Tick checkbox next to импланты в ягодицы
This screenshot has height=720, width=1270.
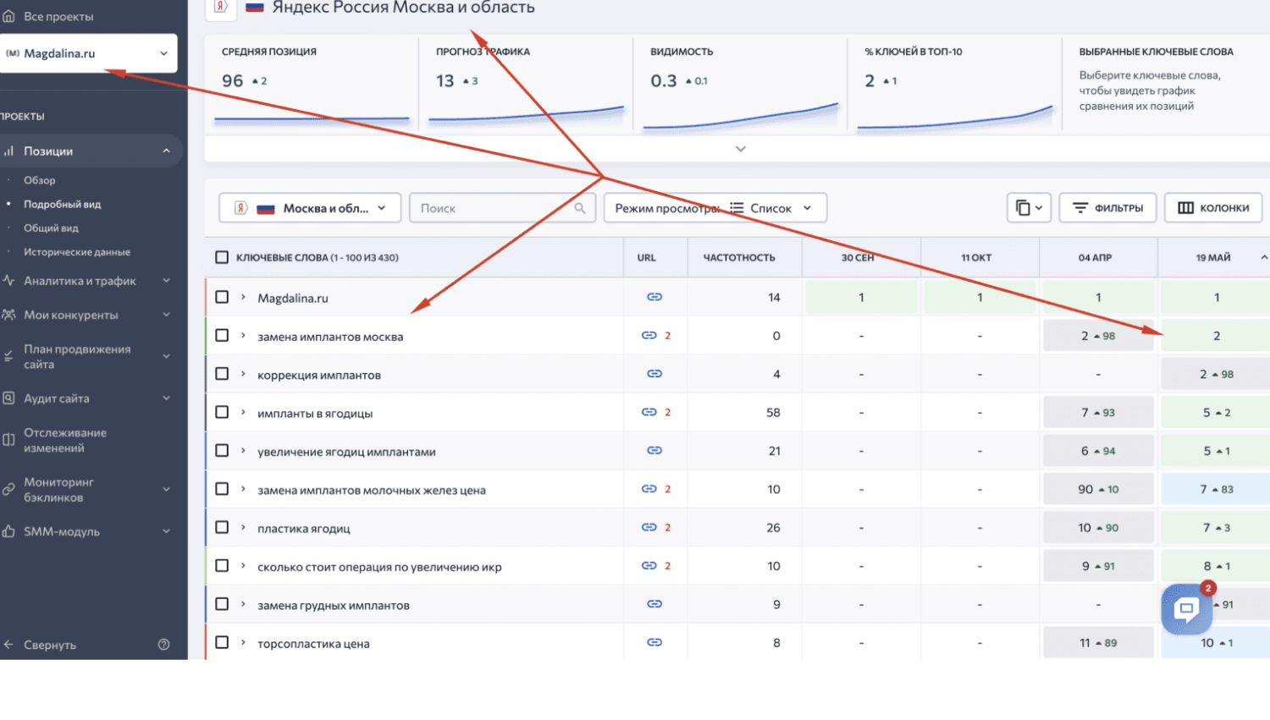click(x=222, y=412)
